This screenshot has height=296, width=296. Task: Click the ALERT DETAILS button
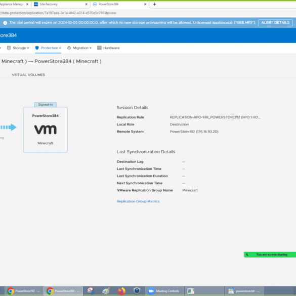pos(275,23)
